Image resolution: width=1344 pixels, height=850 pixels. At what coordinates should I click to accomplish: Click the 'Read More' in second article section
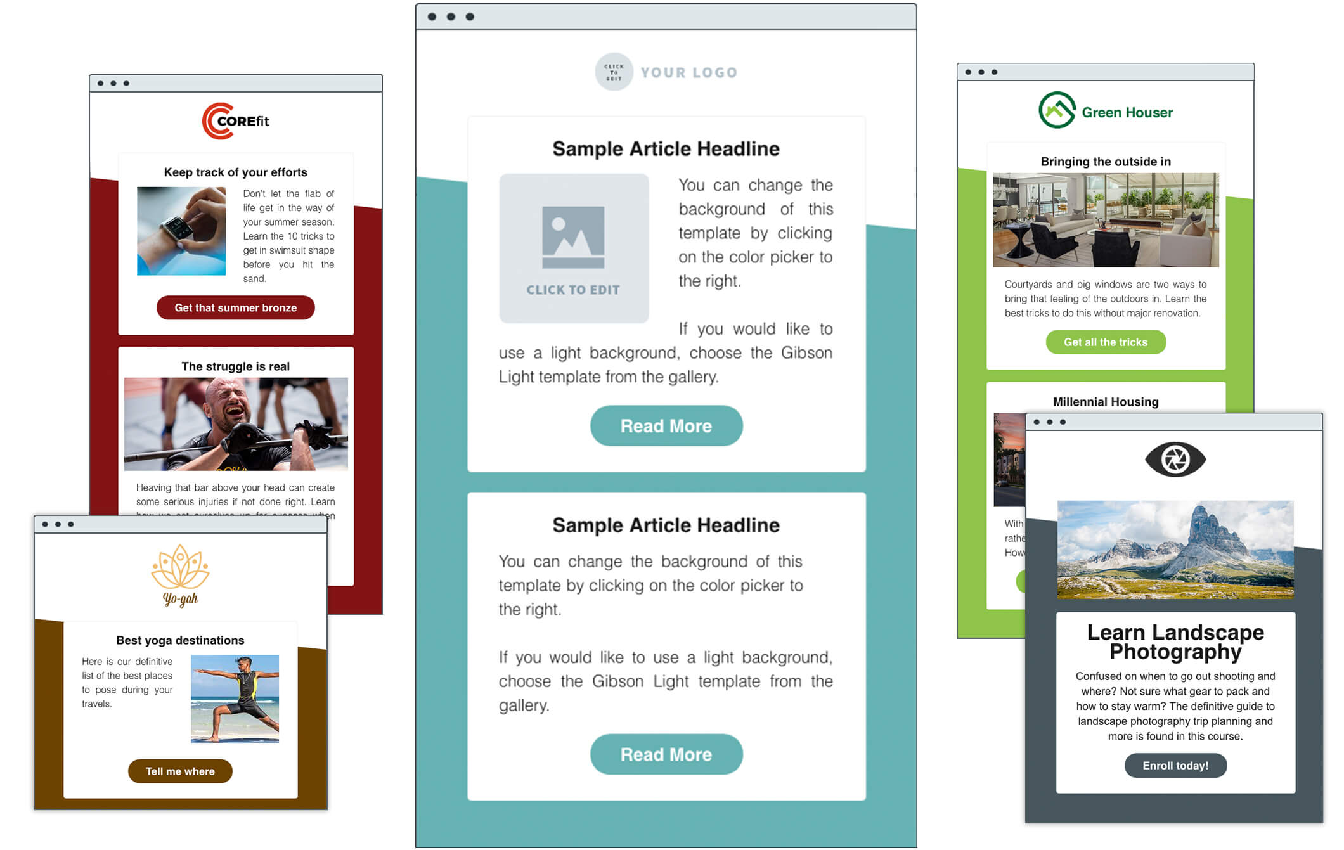[667, 754]
